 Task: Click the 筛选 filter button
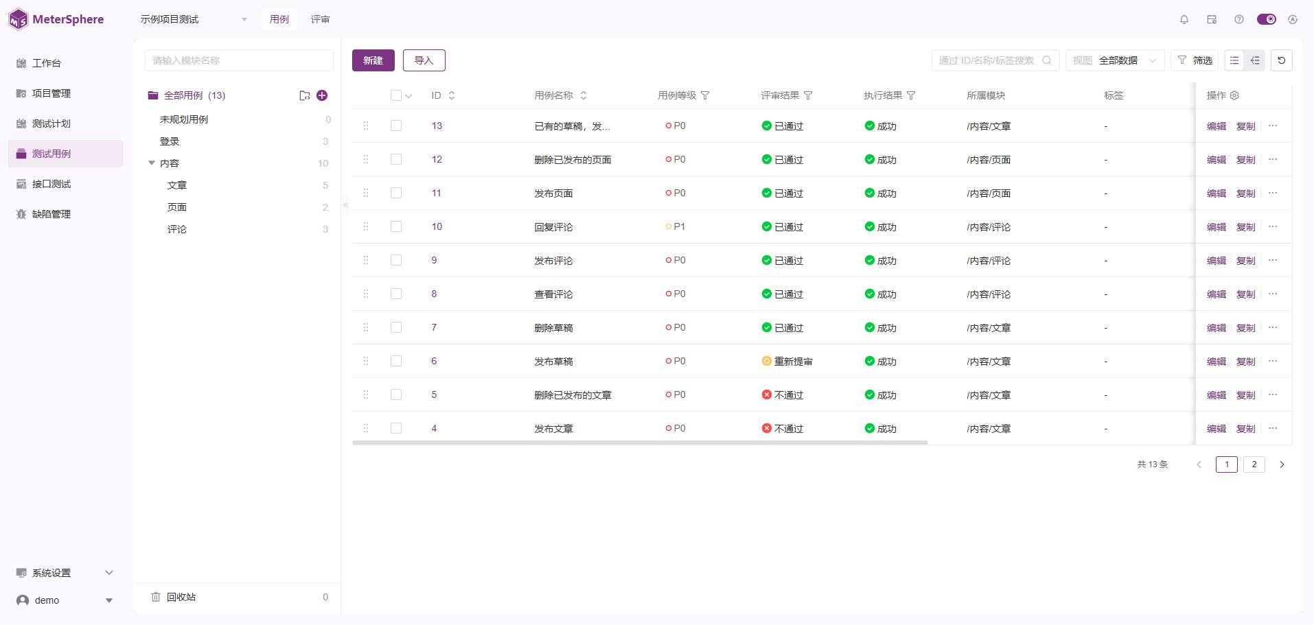tap(1195, 60)
